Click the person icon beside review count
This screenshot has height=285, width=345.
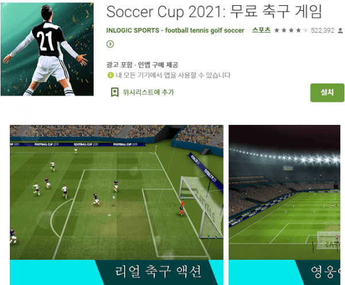point(340,31)
